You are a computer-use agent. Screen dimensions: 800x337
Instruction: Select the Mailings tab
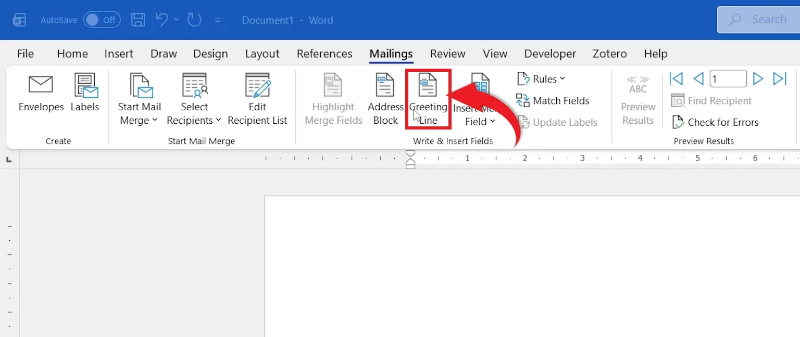391,54
